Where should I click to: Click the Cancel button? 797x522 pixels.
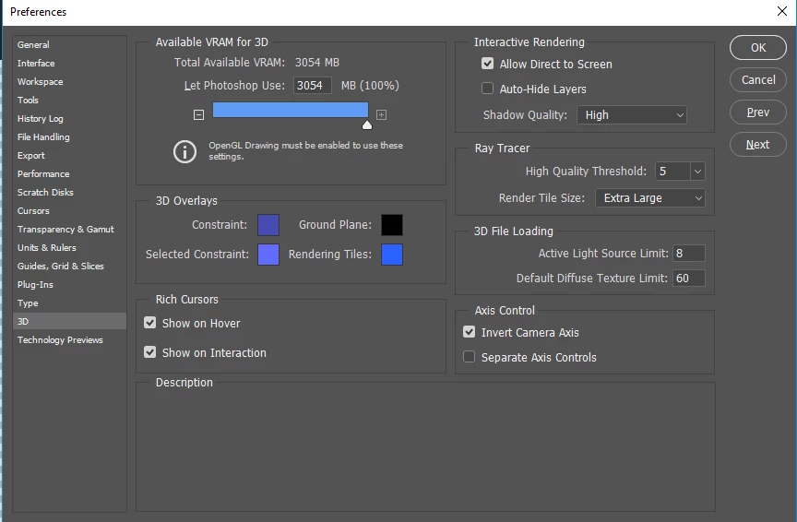(758, 80)
